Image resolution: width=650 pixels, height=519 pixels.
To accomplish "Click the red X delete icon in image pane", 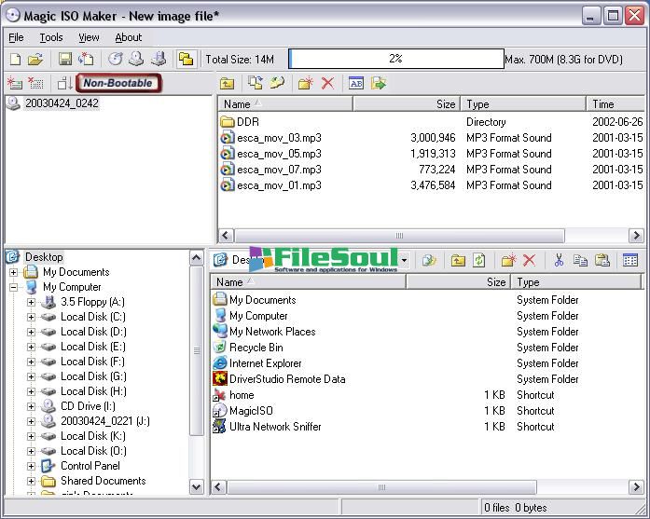I will point(327,84).
